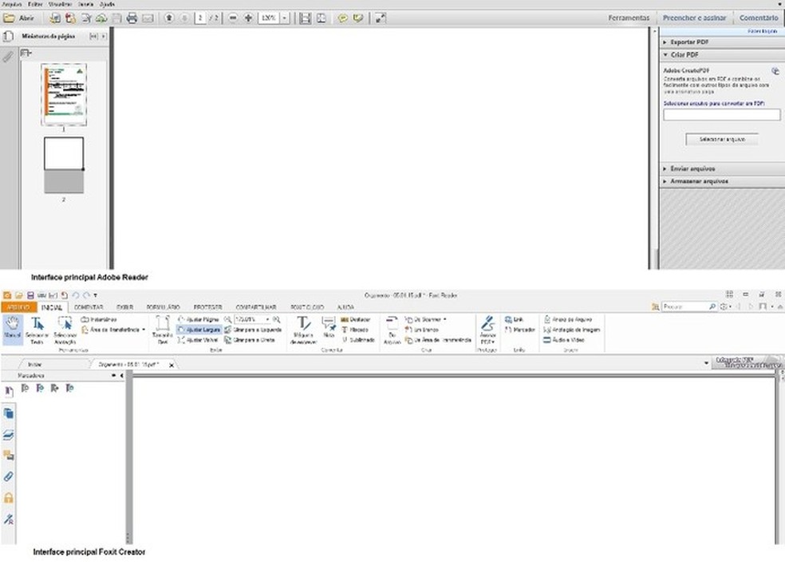Open the Preencher e assinar pane
Screen dimensions: 785x565
[x=694, y=18]
